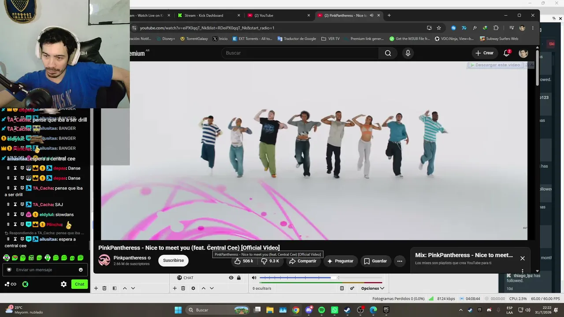Open OBS scene filters icon
Viewport: 564px width, 317px height.
tap(115, 288)
